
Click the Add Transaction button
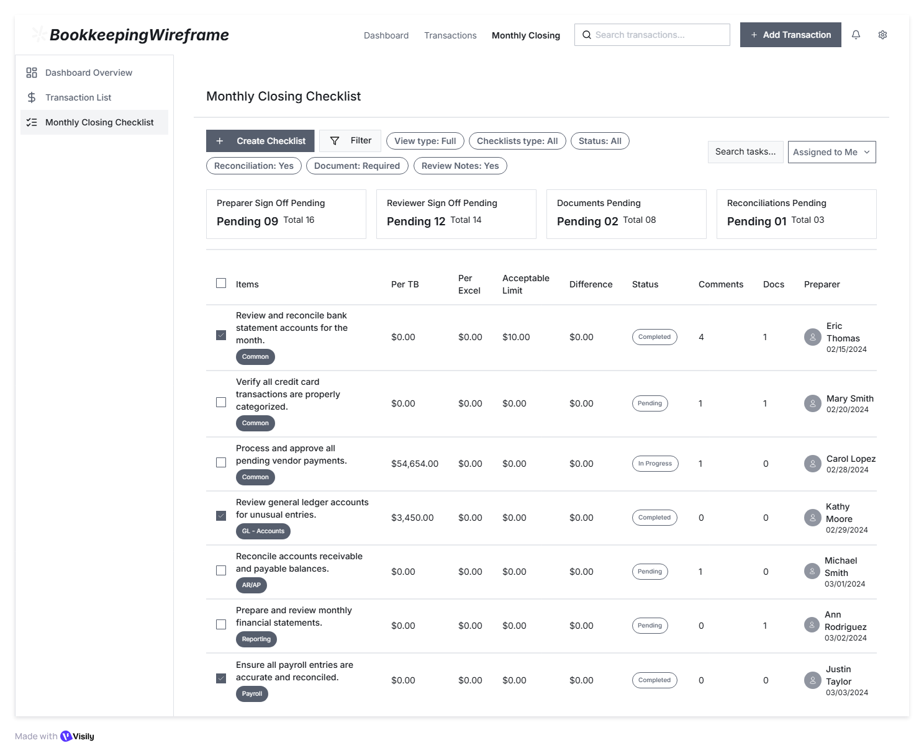pyautogui.click(x=790, y=35)
